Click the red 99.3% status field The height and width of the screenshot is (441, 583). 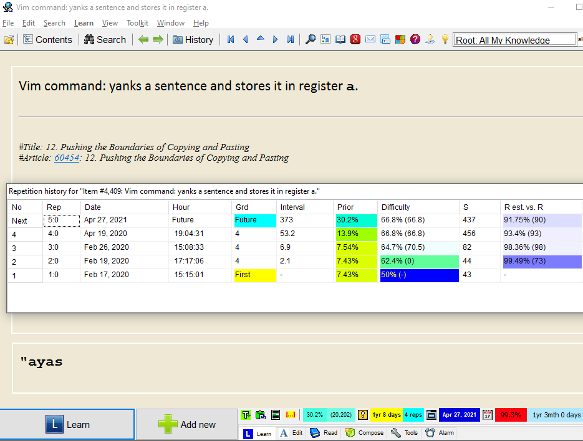511,414
